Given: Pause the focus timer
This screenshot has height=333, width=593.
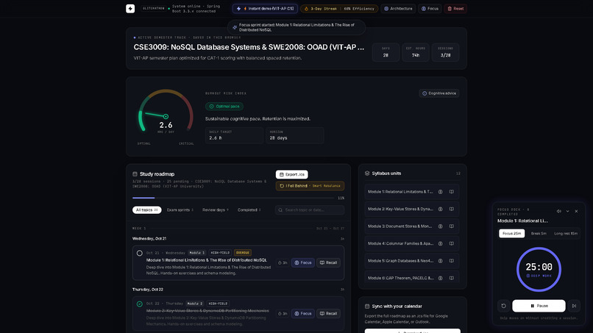Looking at the screenshot, I should (x=539, y=306).
